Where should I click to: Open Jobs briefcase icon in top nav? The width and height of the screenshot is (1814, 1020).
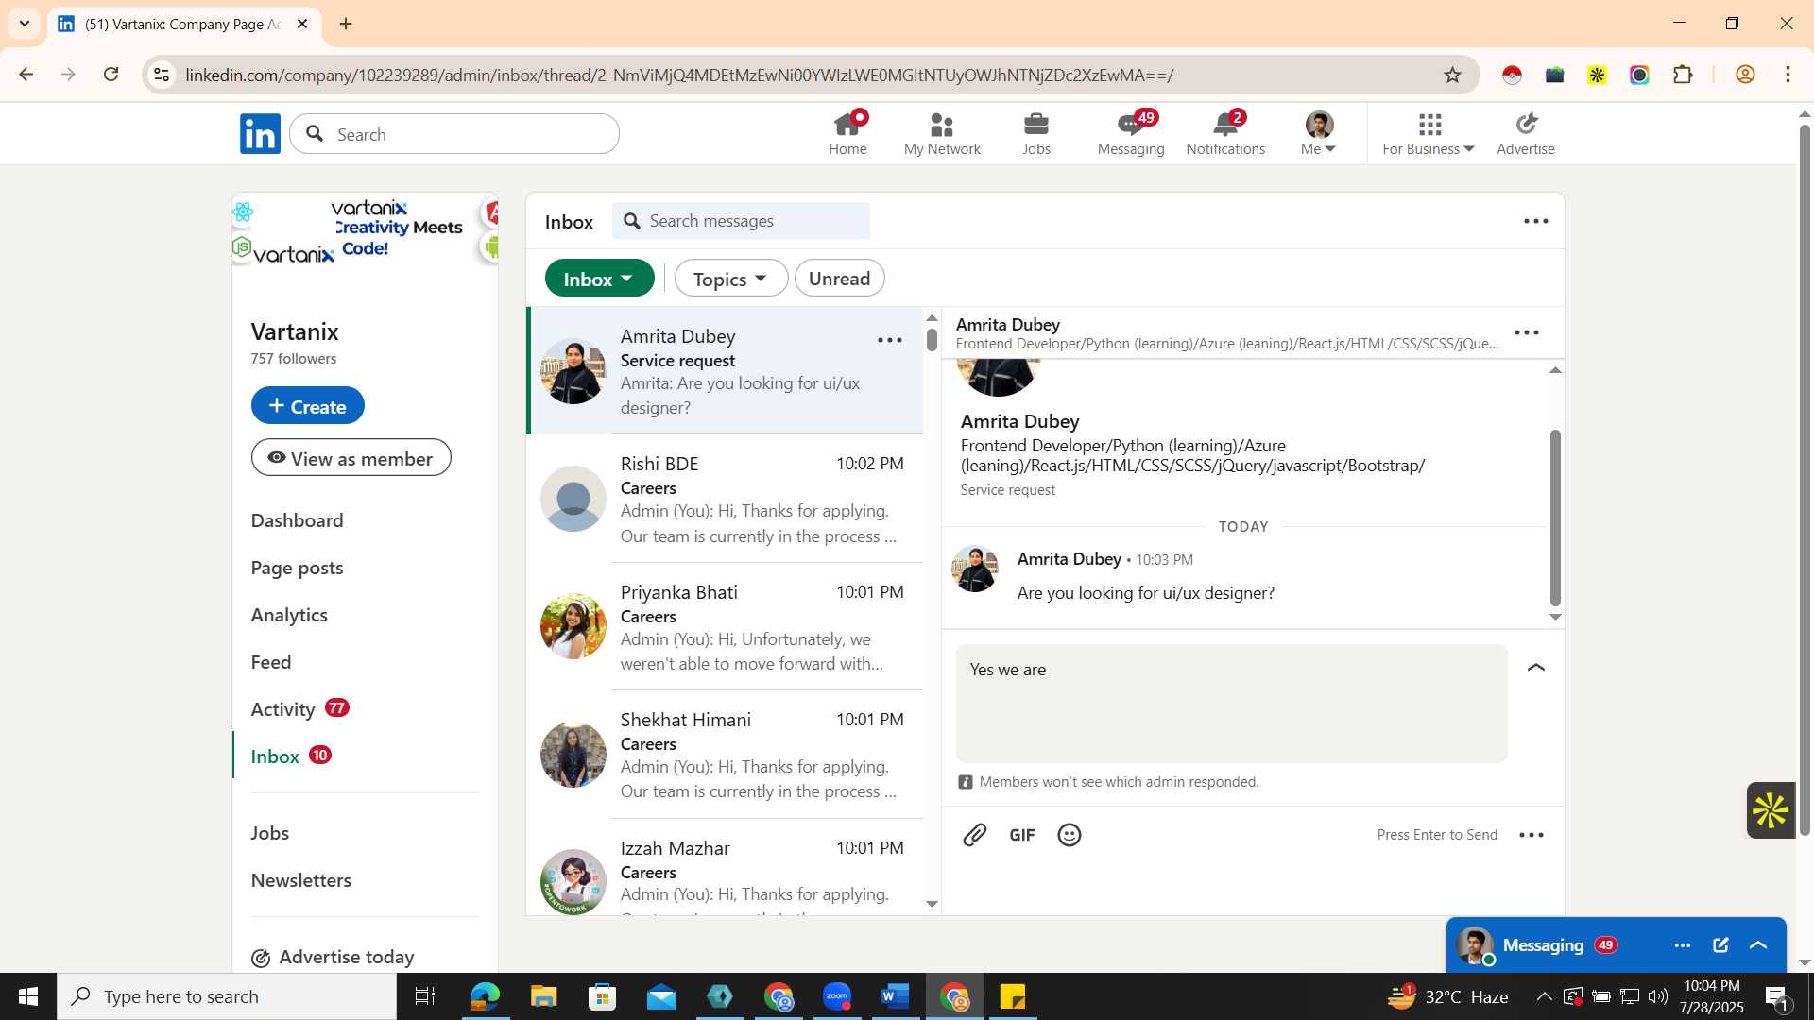click(x=1036, y=133)
